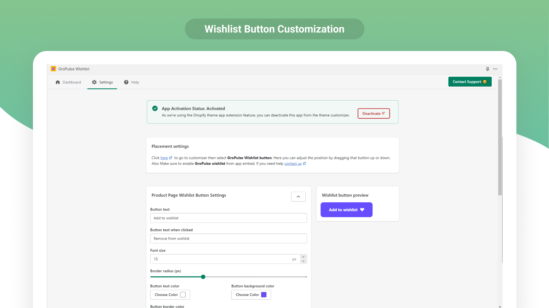This screenshot has width=549, height=308.
Task: Click the Dashboard home icon
Action: pos(58,82)
